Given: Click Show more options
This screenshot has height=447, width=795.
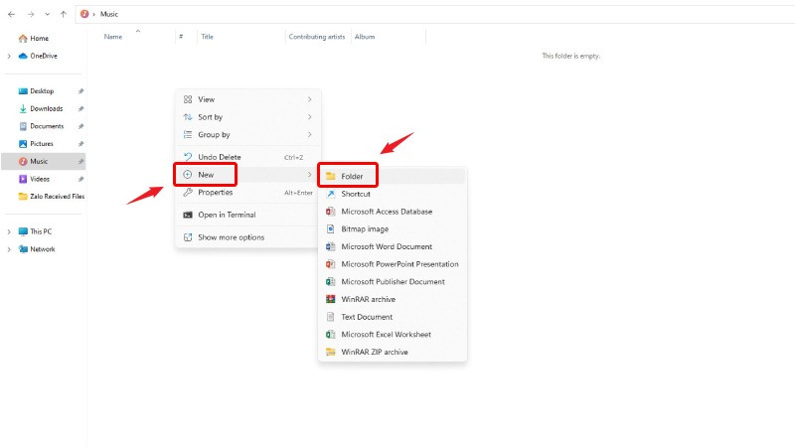Looking at the screenshot, I should [247, 237].
